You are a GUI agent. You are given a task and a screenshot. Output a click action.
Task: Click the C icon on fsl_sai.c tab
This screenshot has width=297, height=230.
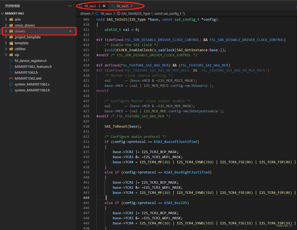coord(81,6)
